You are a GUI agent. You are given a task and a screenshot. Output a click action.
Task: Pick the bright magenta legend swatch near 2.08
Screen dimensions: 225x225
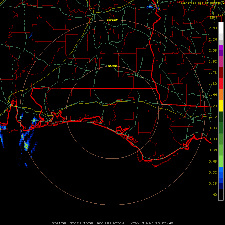[221, 47]
